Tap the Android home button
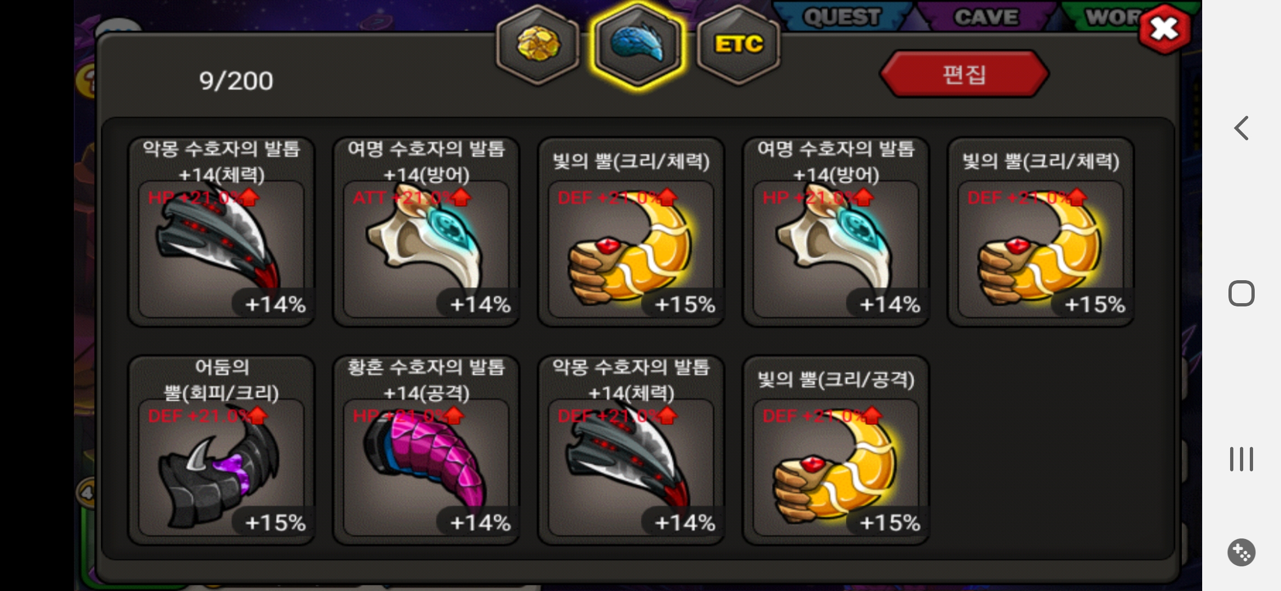Image resolution: width=1281 pixels, height=591 pixels. pos(1241,293)
